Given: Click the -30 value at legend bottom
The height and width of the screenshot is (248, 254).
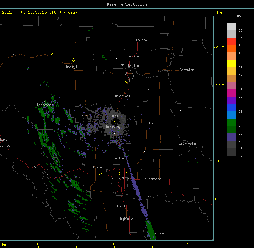Looking at the screenshot, I should coord(241,156).
